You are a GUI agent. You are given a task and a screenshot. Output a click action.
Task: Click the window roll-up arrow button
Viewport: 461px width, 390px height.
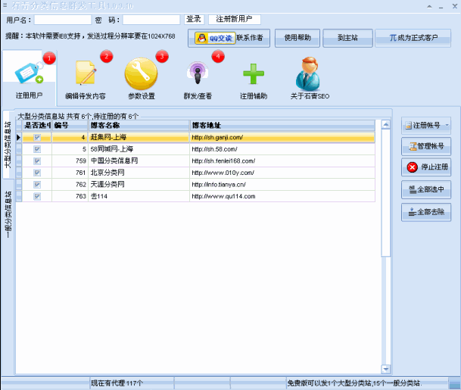click(429, 7)
